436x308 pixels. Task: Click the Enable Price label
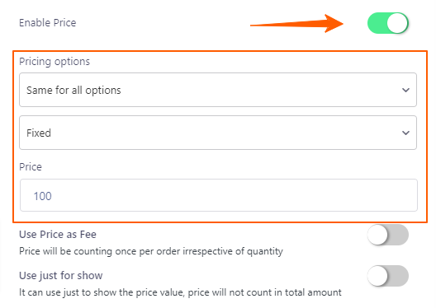(48, 23)
